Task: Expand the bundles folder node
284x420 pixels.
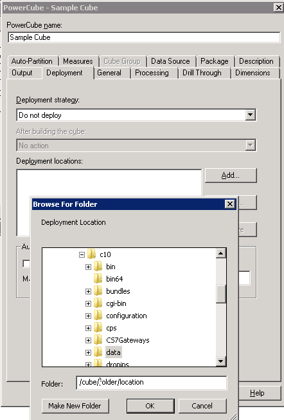Action: (x=88, y=291)
